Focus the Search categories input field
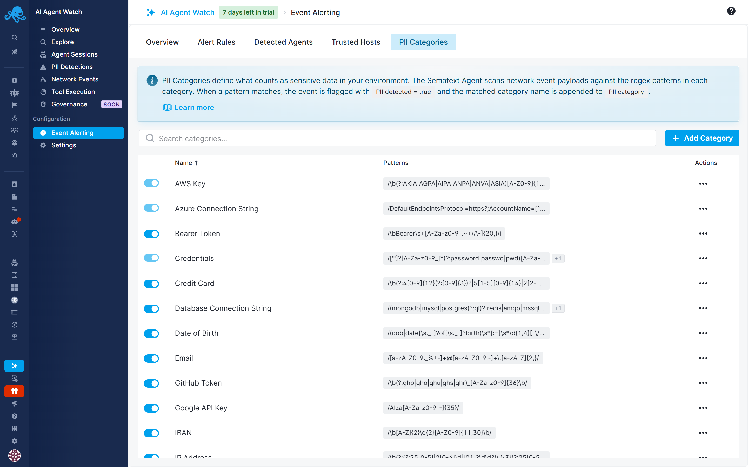This screenshot has height=467, width=748. pos(397,138)
